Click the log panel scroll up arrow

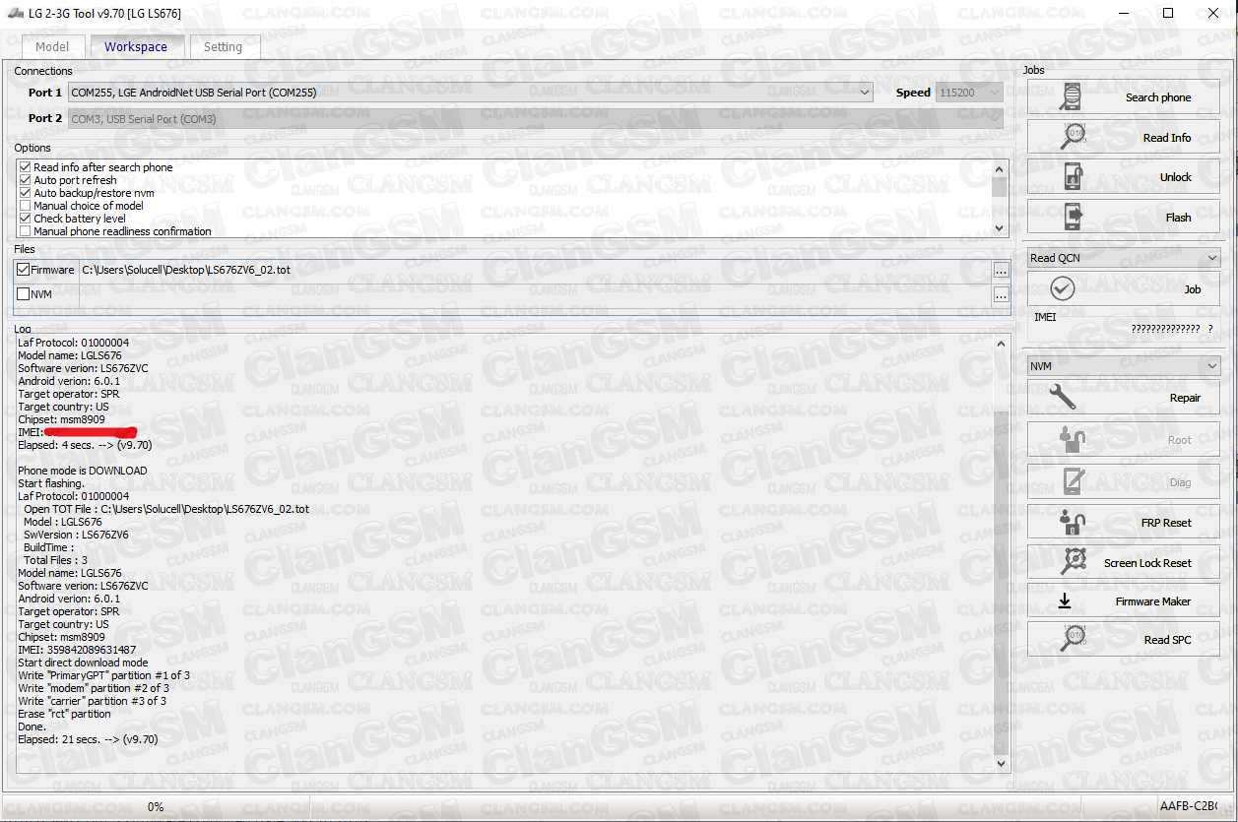click(1002, 344)
